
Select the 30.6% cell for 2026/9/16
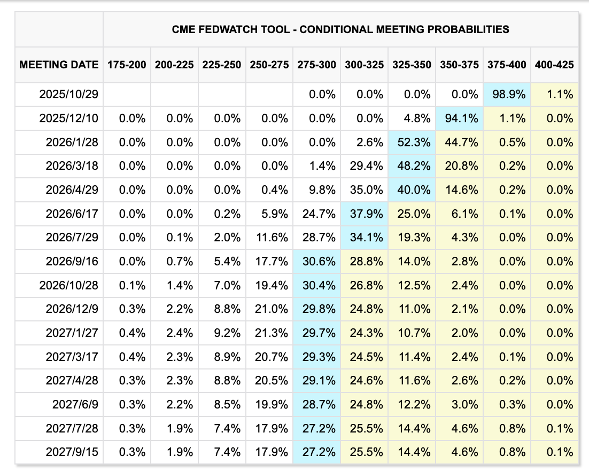tap(317, 261)
